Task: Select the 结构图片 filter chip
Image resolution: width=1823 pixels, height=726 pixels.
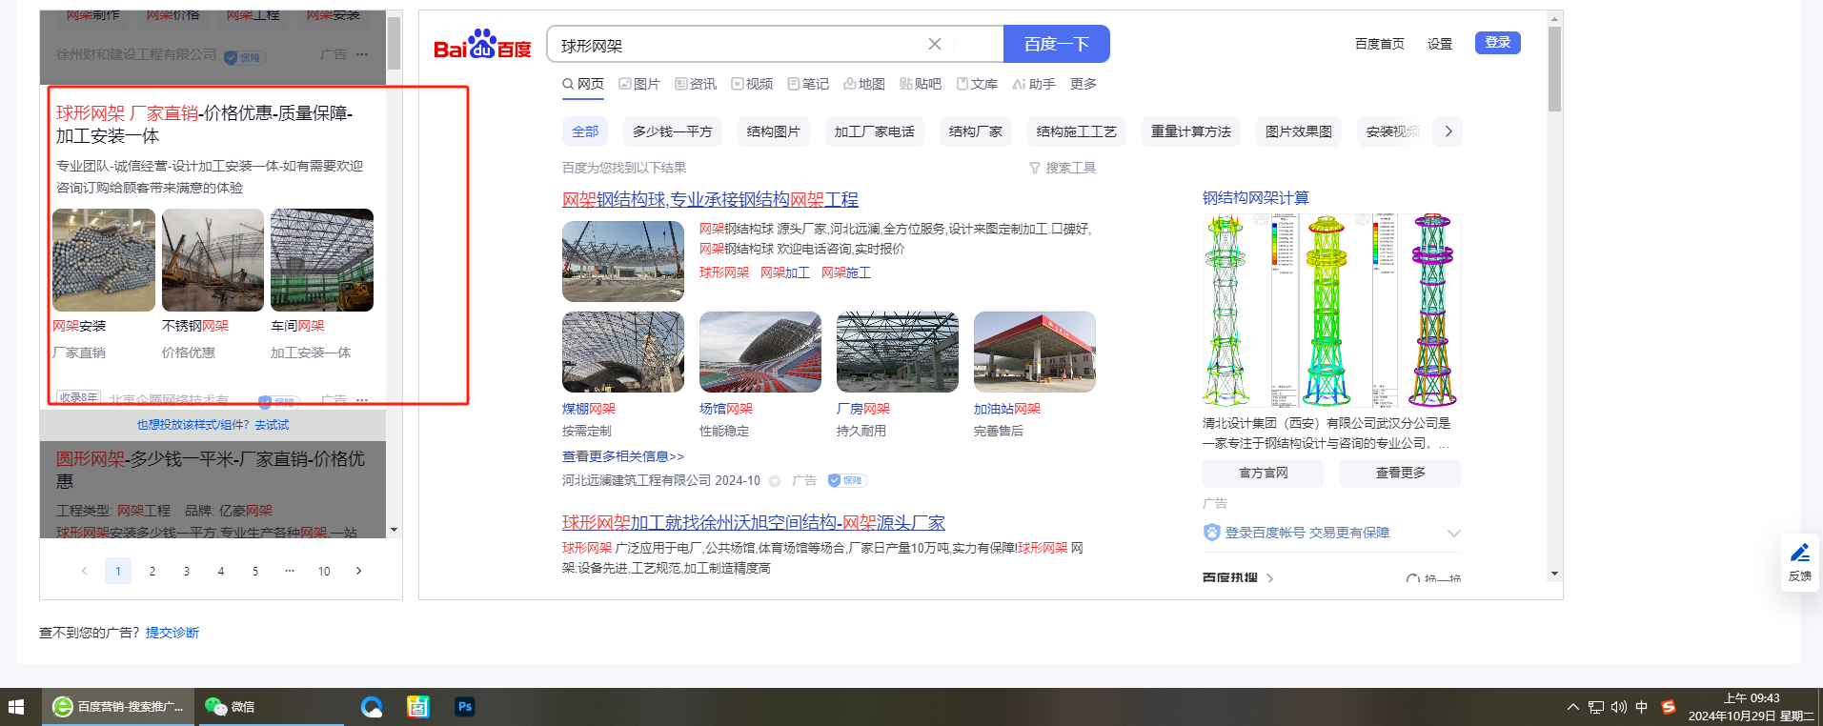Action: click(x=774, y=131)
